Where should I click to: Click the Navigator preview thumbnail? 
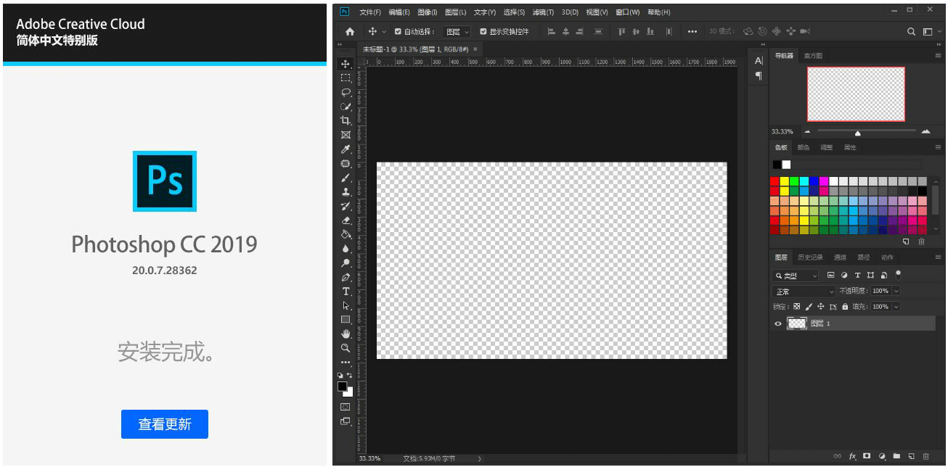coord(857,94)
